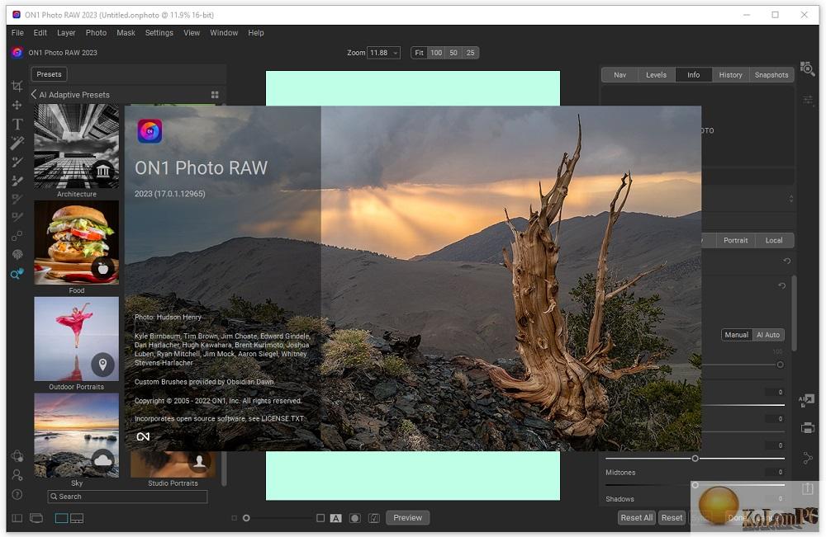Click the presets Search field
Screen dimensions: 826x537
pos(127,497)
